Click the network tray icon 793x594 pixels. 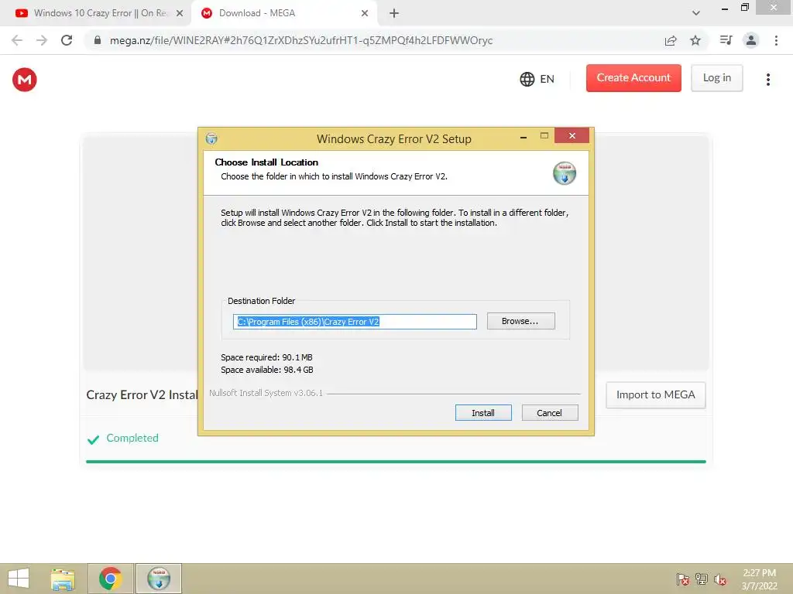pyautogui.click(x=702, y=579)
